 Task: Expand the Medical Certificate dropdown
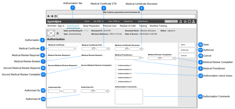click(x=62, y=48)
